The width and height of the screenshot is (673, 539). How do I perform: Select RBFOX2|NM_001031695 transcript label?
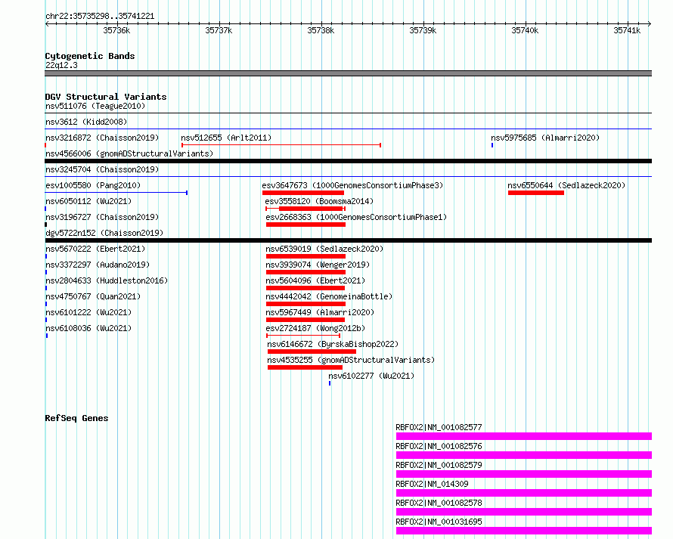pyautogui.click(x=439, y=522)
